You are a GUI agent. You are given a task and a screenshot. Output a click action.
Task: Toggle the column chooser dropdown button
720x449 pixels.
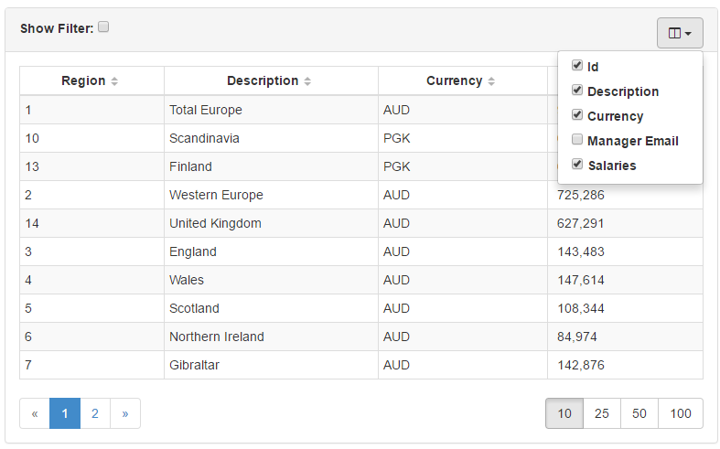[679, 33]
